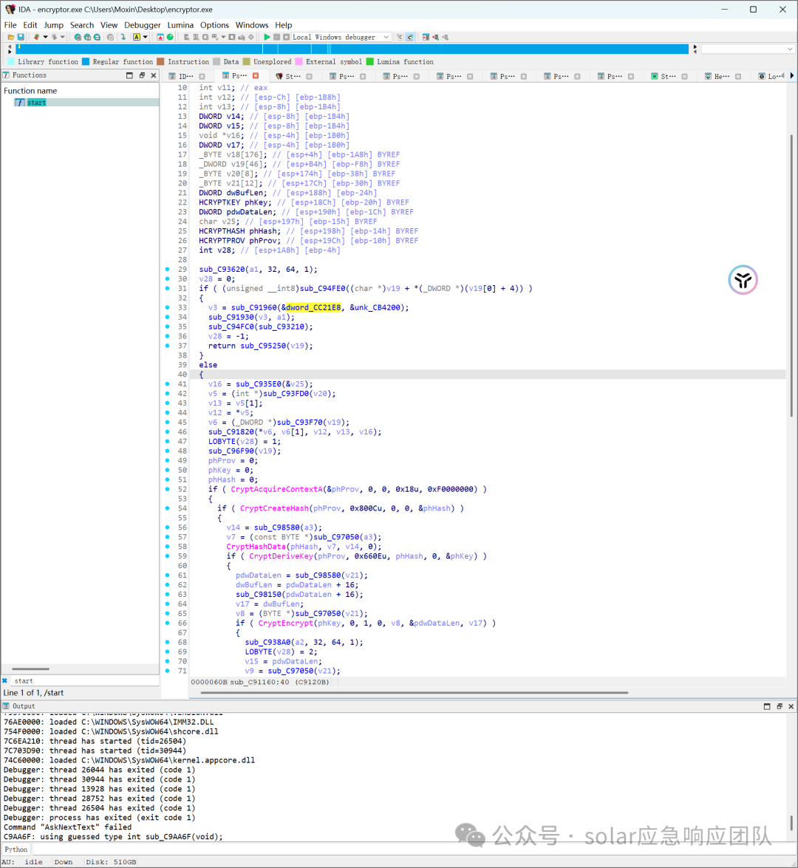Click the terminate process stop icon
798x868 pixels.
[286, 37]
